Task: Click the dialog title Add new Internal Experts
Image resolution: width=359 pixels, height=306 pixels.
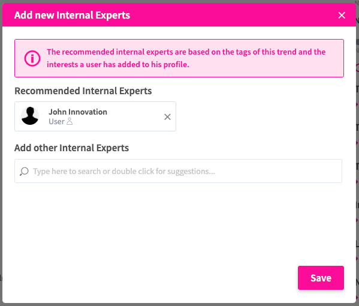Action: pyautogui.click(x=72, y=15)
